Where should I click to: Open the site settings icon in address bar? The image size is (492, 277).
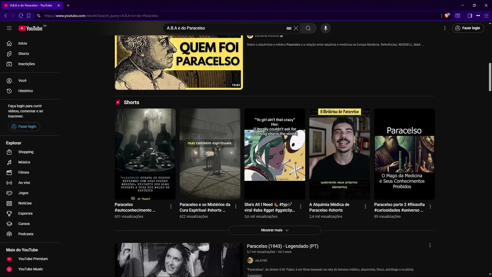(38, 16)
